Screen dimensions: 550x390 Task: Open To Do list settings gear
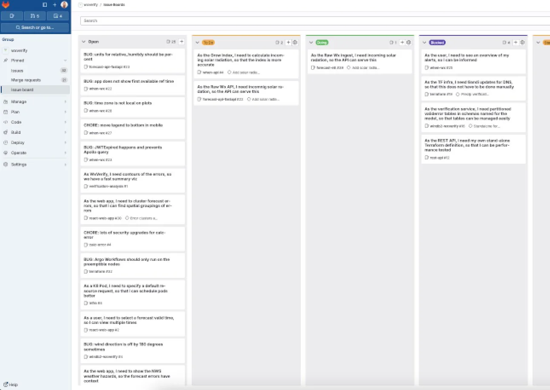point(295,42)
